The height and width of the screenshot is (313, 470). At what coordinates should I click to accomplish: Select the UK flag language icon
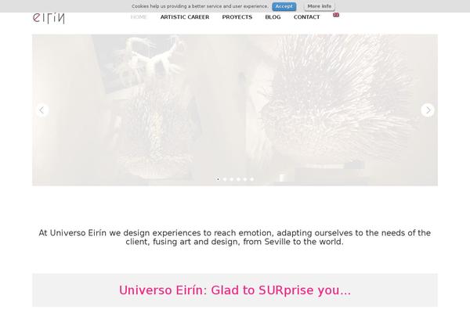(336, 15)
